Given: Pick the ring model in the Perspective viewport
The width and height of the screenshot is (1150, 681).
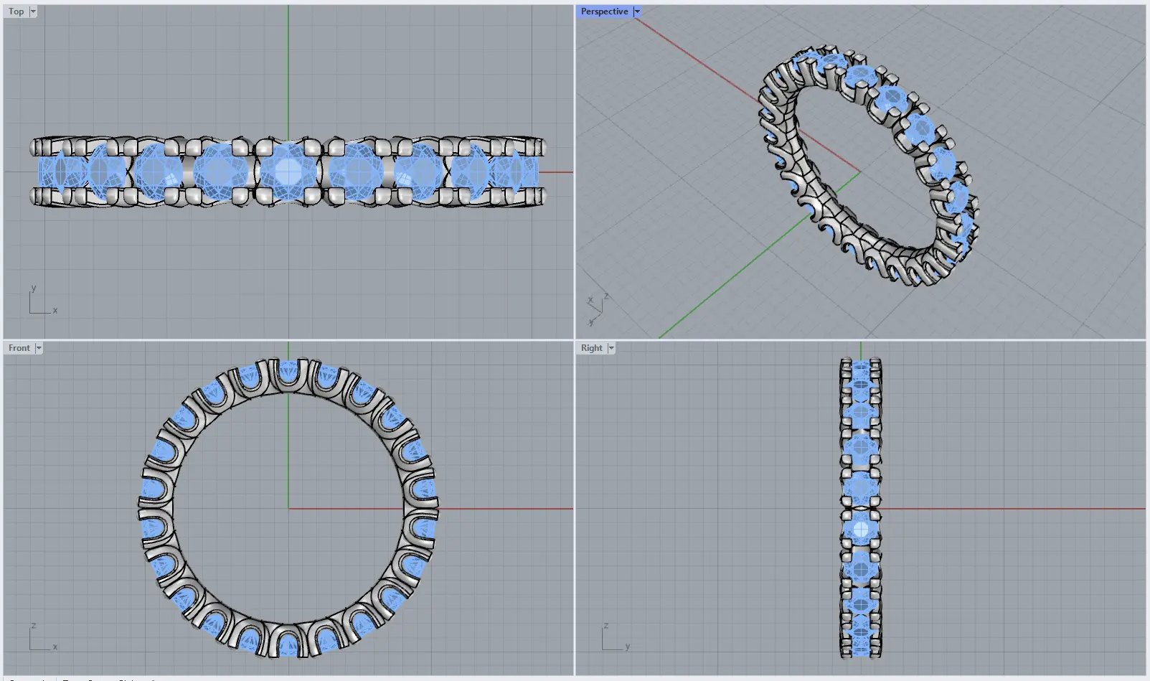Looking at the screenshot, I should (869, 167).
